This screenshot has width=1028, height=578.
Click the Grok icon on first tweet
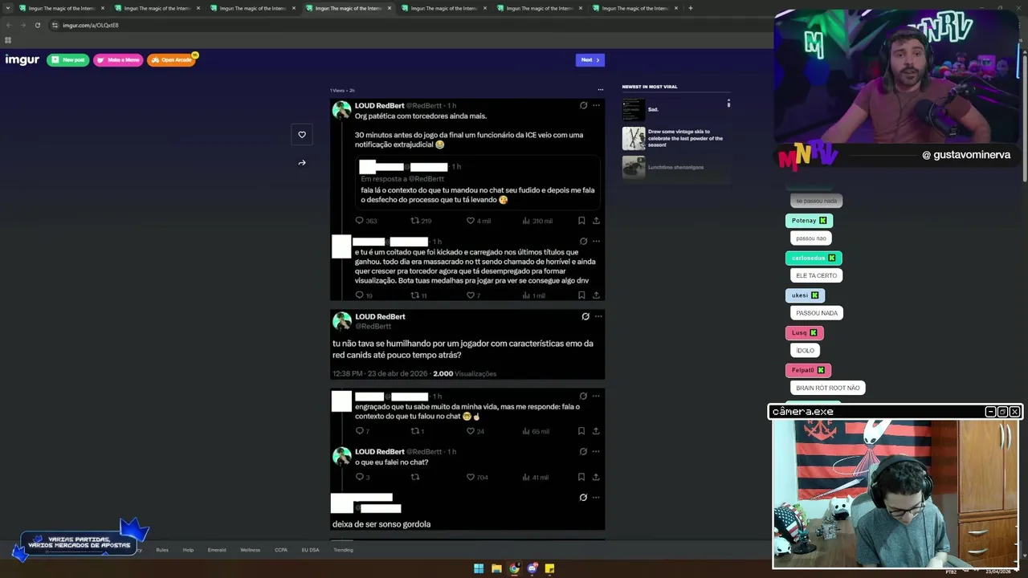(x=584, y=105)
